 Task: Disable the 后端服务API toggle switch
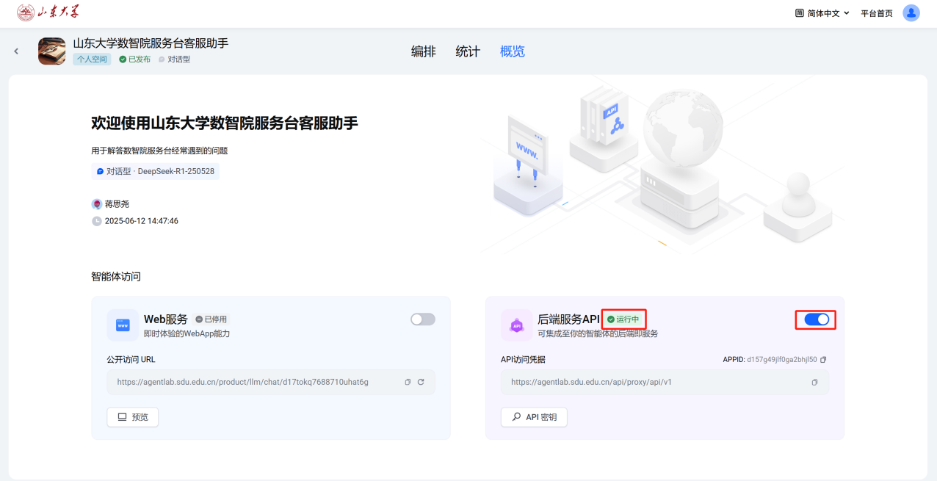817,319
